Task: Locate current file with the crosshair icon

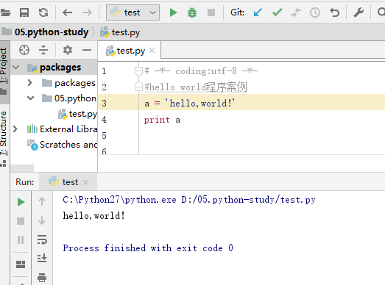Action: [24, 50]
